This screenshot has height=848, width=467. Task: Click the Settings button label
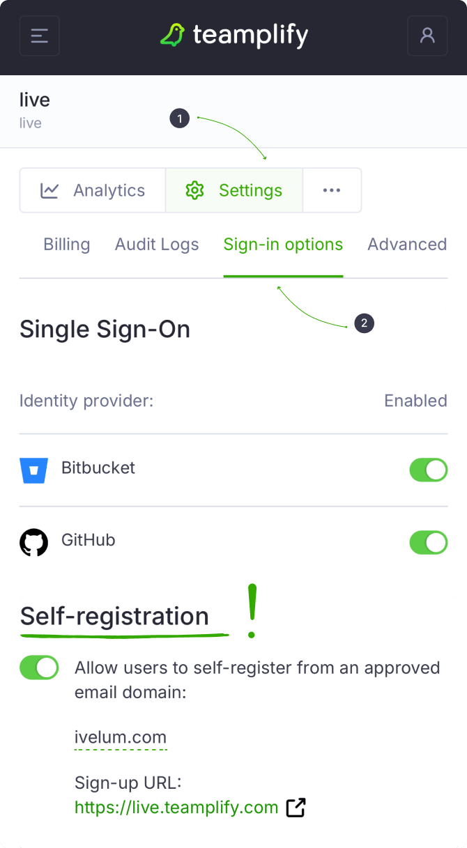point(250,190)
